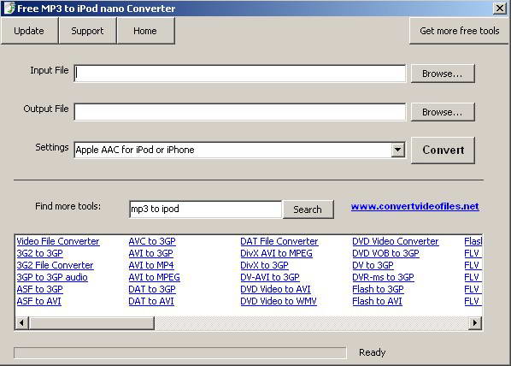This screenshot has height=366, width=511.
Task: Open DVR-ms to 3GP link
Action: click(383, 277)
